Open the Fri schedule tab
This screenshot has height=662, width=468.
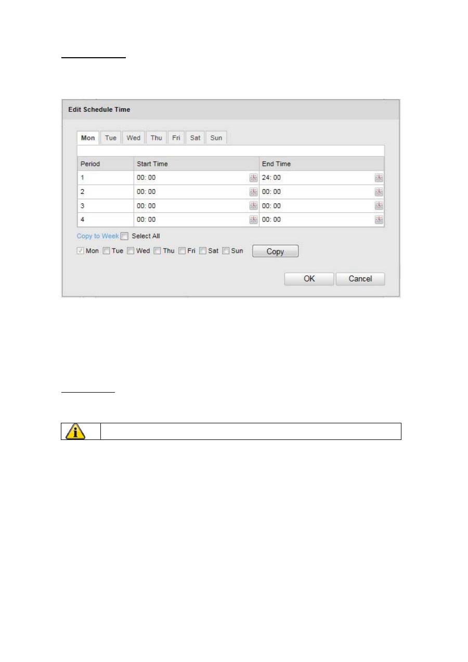[176, 138]
